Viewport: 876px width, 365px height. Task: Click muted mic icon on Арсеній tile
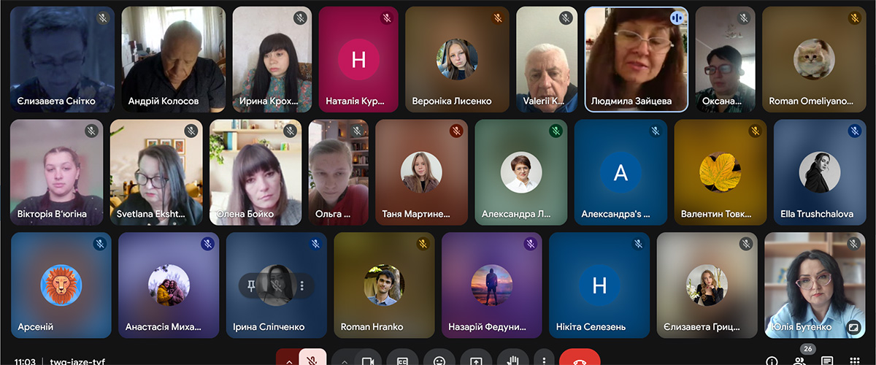[x=100, y=244]
